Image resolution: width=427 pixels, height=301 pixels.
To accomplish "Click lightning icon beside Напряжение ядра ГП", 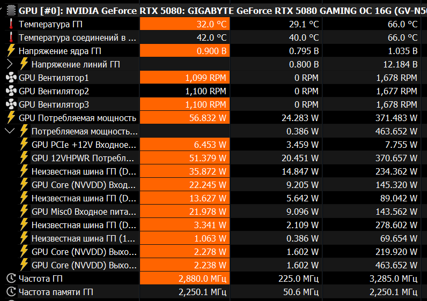I will (x=11, y=50).
